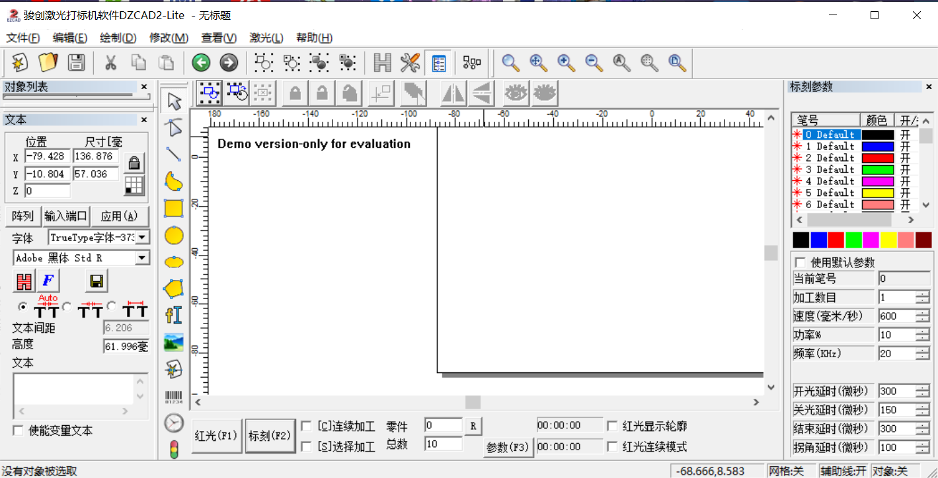The height and width of the screenshot is (478, 938).
Task: Adjust 加工数目 spinner arrows
Action: (923, 298)
